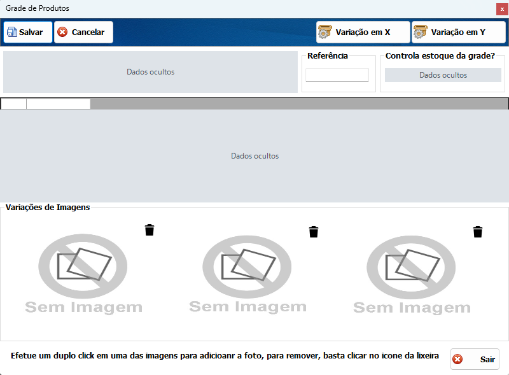Save the product grid with Salvar

click(28, 32)
